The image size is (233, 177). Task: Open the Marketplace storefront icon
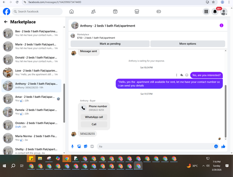(x=137, y=12)
